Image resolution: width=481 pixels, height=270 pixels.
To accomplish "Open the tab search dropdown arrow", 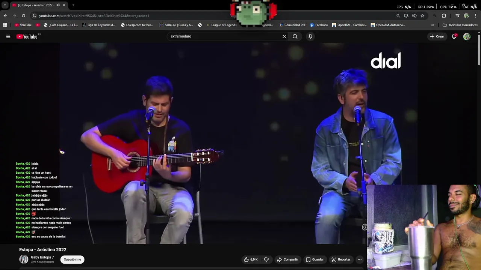I will (x=5, y=5).
